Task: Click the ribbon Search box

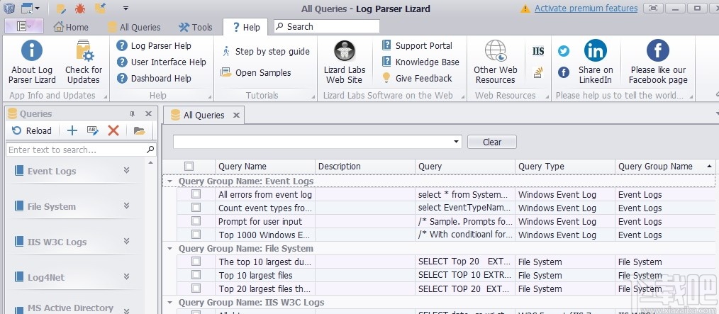Action: click(x=326, y=27)
